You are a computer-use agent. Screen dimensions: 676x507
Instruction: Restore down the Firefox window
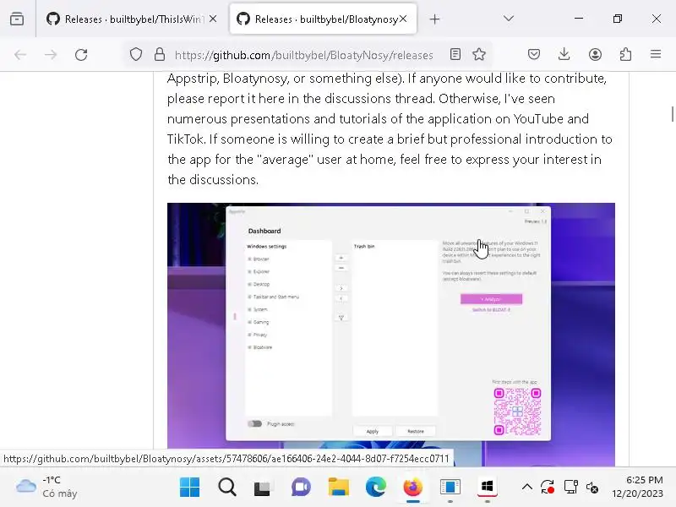coord(618,19)
